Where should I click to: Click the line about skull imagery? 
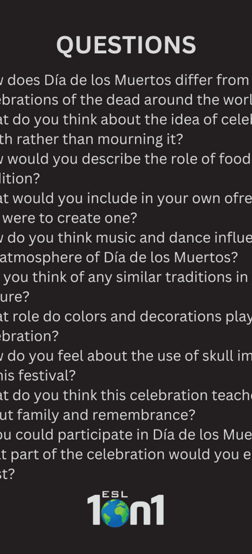click(x=126, y=356)
